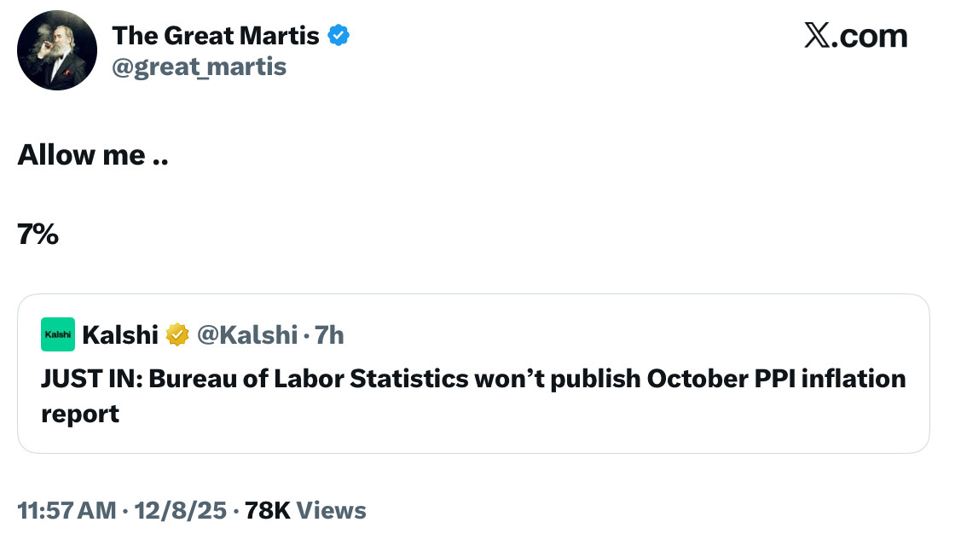Click Kalshi's gold verified badge

pos(177,335)
